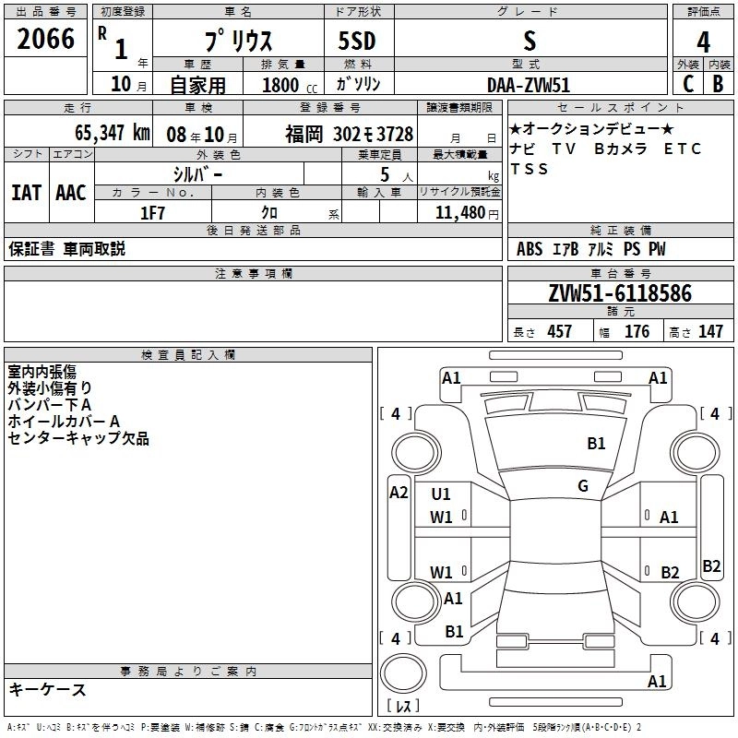Click the ナビ TV Bカメラ ETC line

click(x=605, y=149)
